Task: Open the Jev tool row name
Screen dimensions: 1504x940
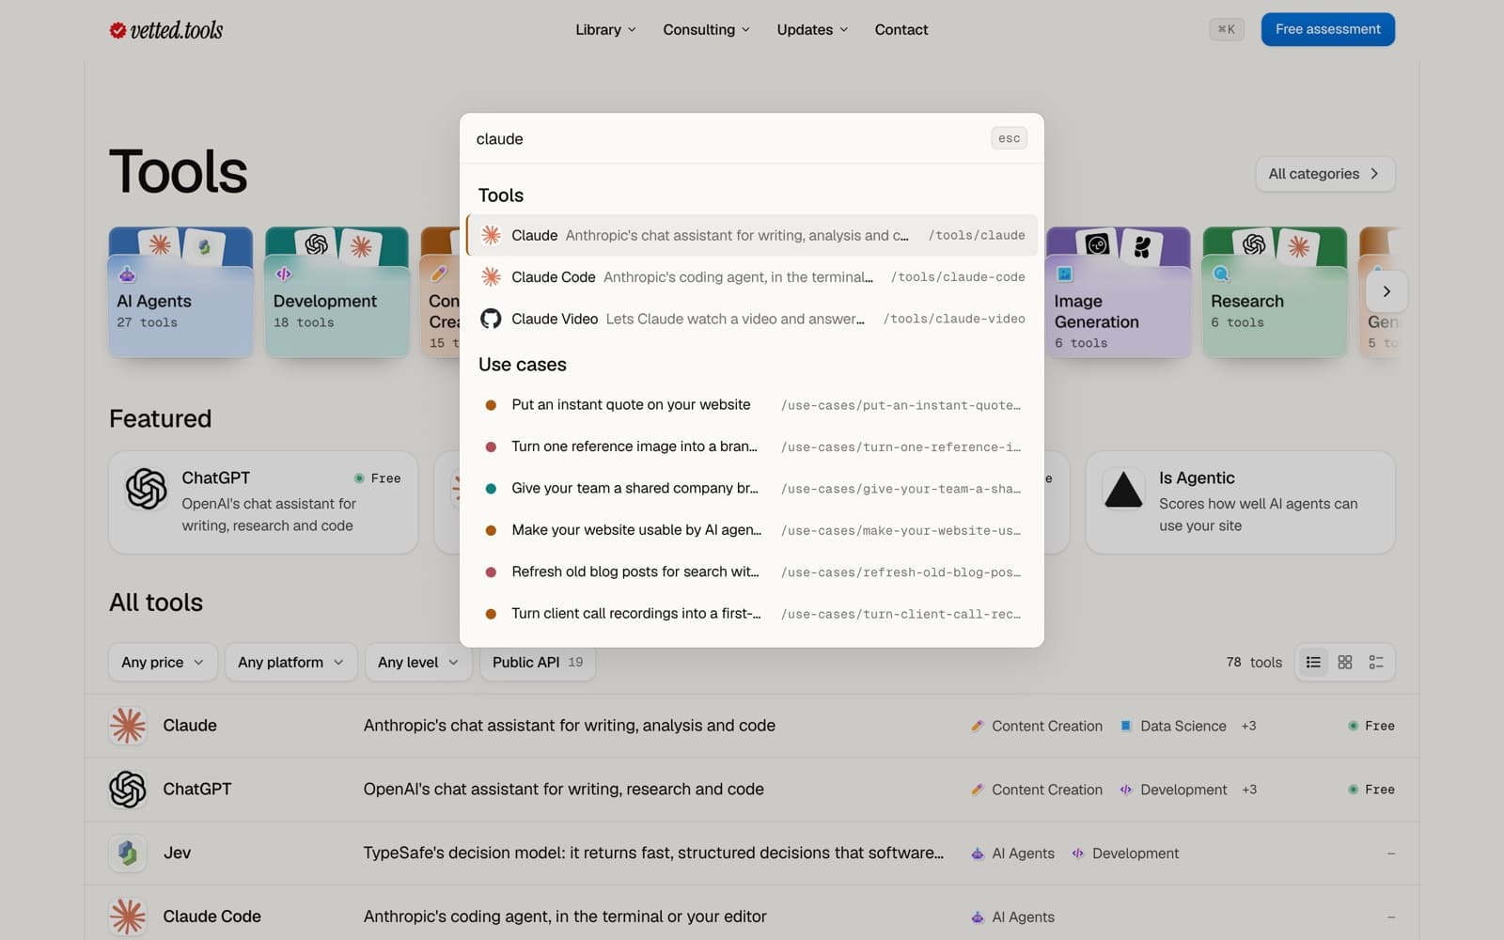Action: tap(177, 853)
